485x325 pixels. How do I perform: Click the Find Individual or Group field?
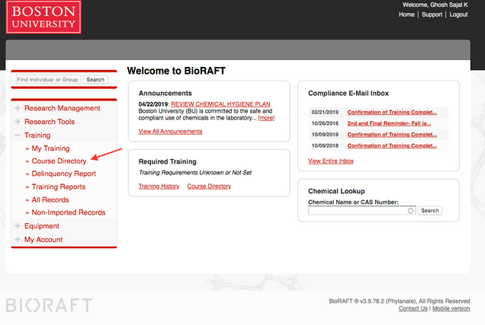click(48, 80)
